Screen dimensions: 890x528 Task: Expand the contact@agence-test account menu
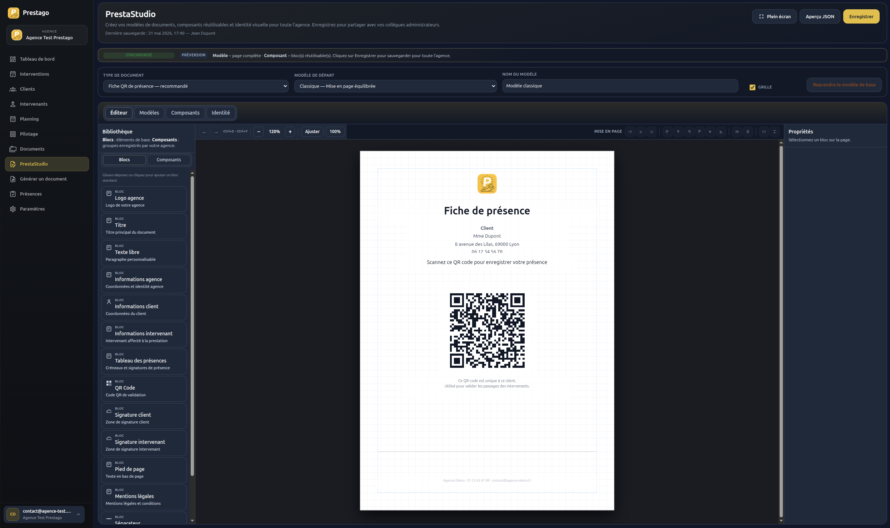tap(44, 514)
